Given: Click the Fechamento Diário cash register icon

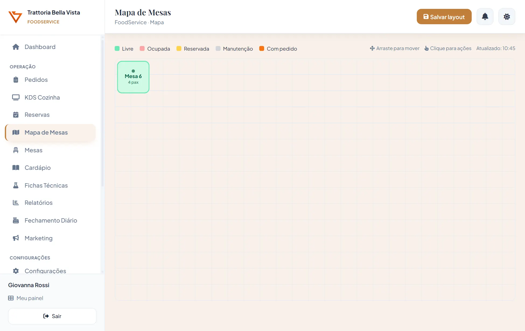Looking at the screenshot, I should (x=16, y=220).
